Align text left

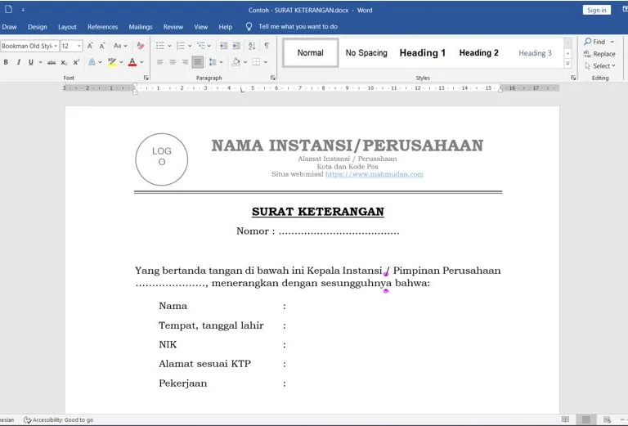point(160,62)
